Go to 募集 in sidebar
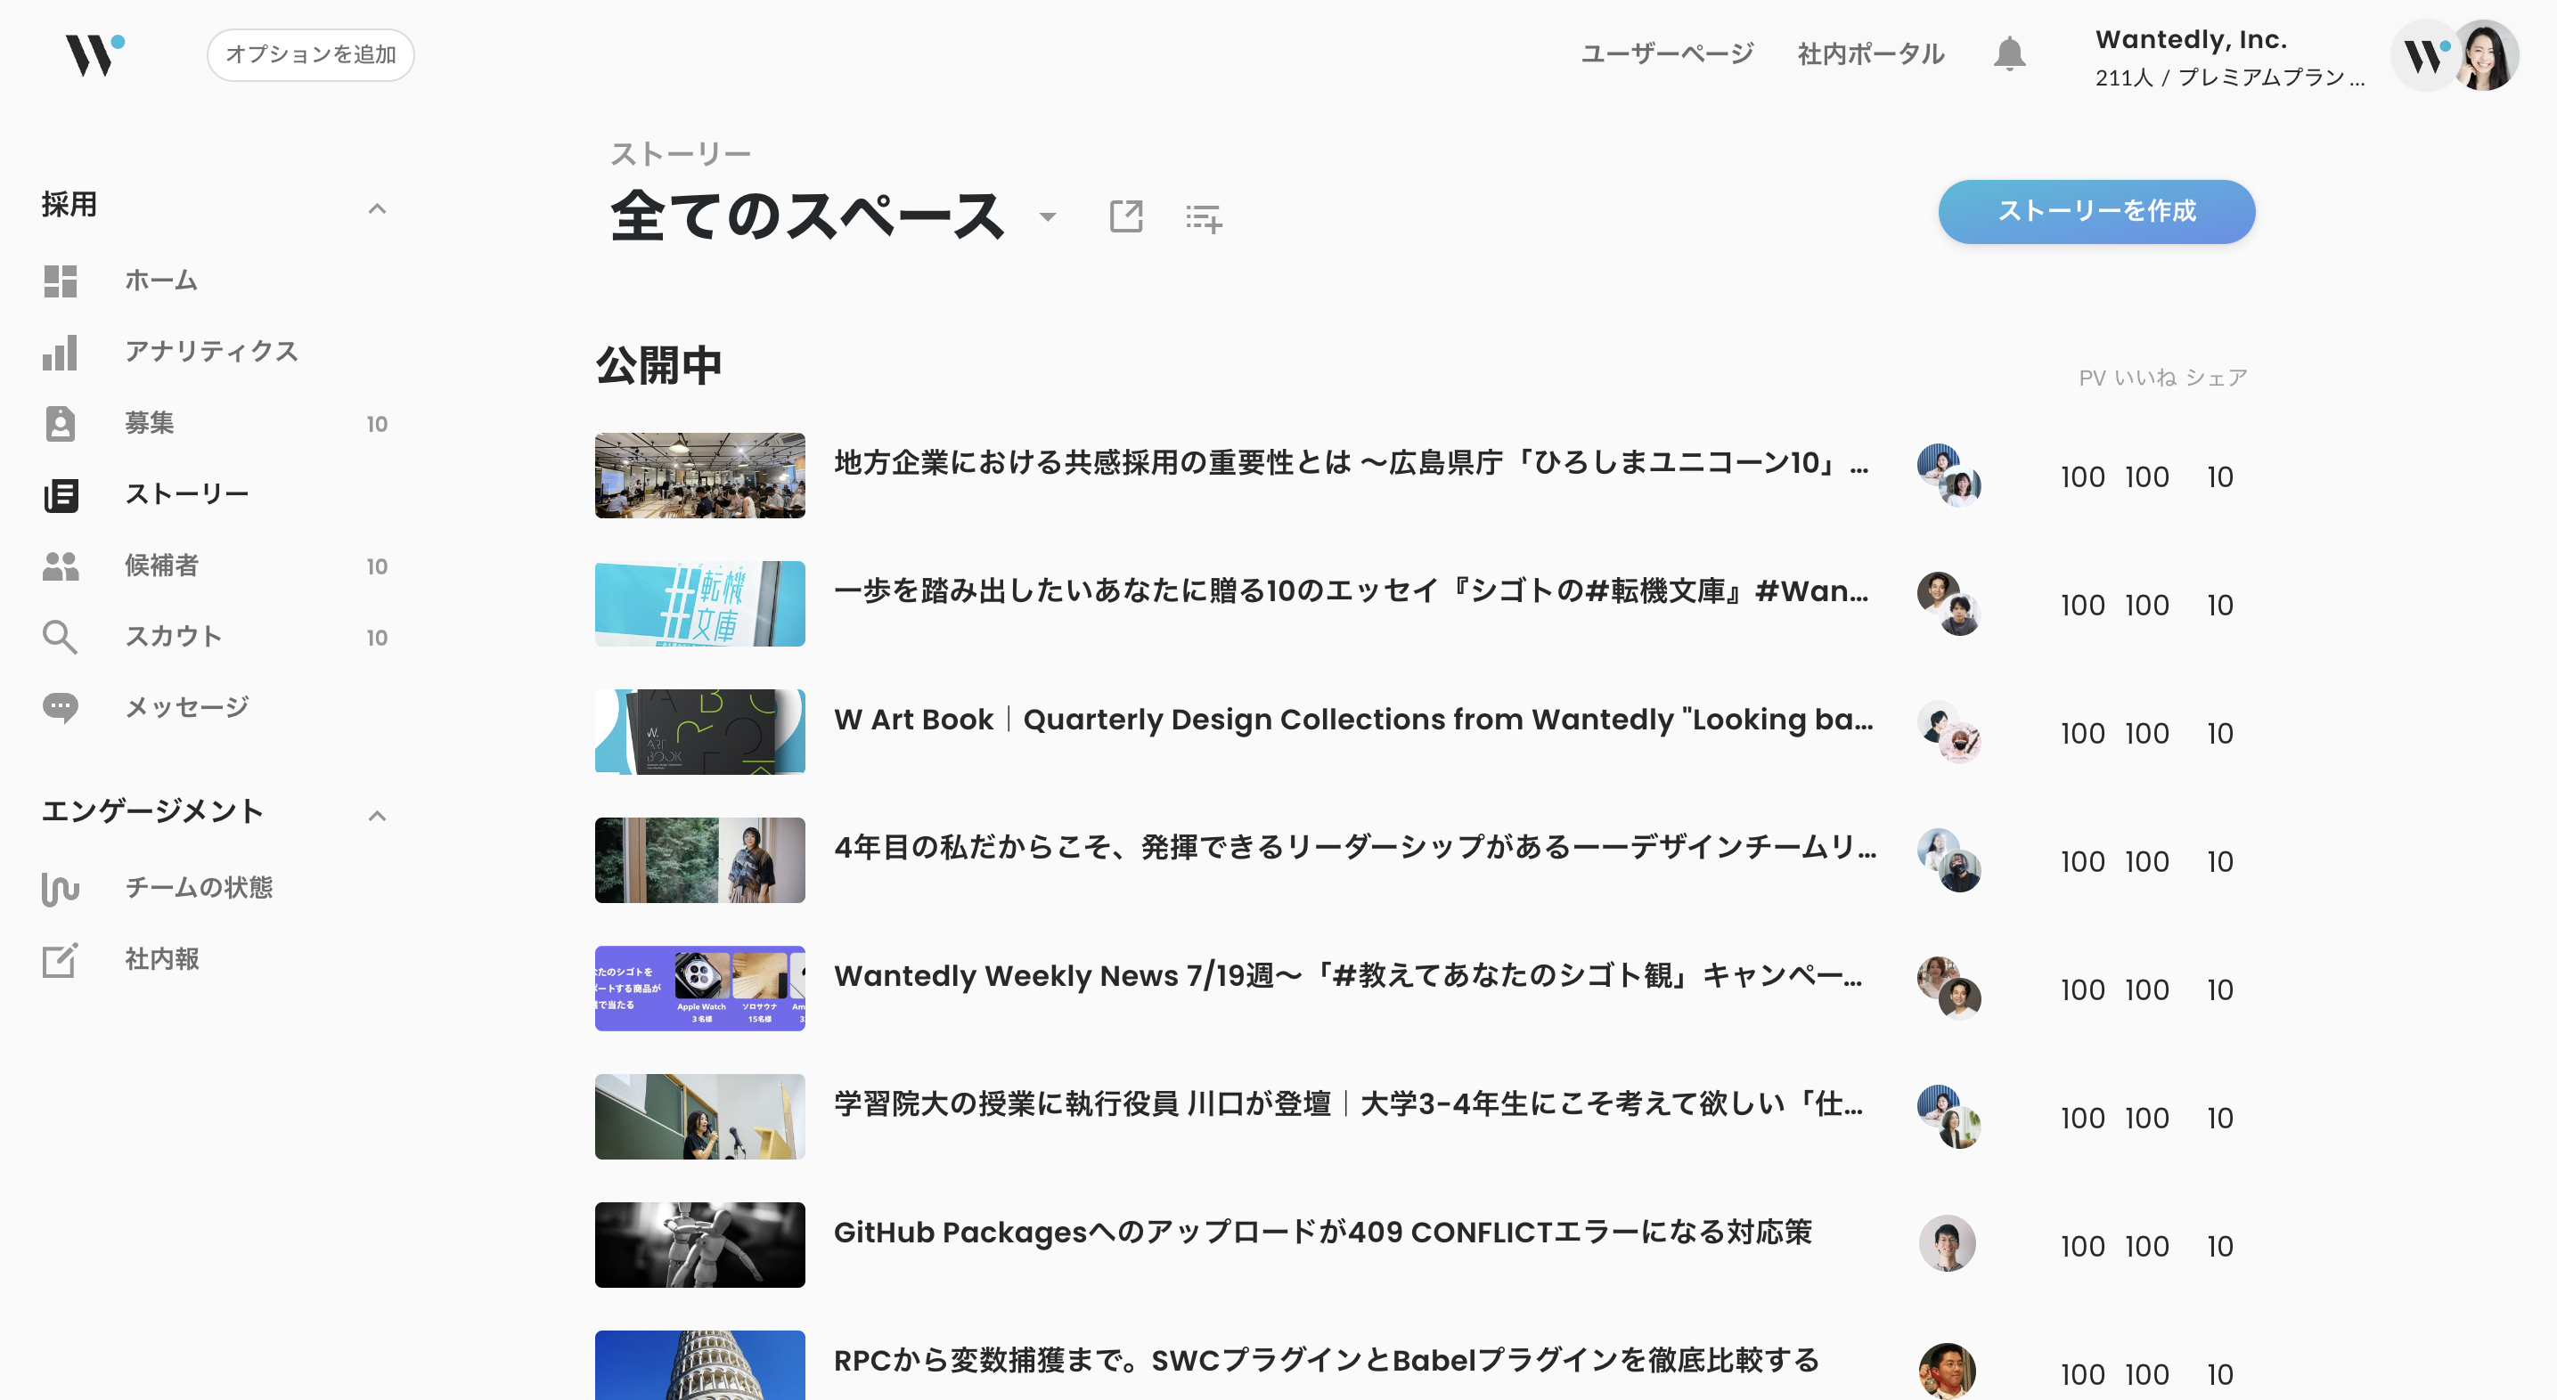This screenshot has height=1400, width=2557. (150, 423)
